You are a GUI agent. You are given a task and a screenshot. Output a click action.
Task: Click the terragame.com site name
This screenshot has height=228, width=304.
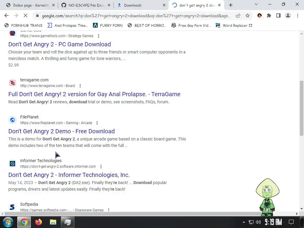pyautogui.click(x=34, y=80)
